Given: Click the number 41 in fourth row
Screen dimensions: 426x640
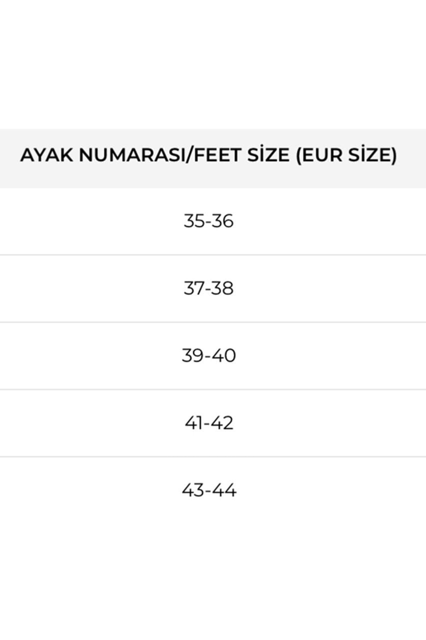Looking at the screenshot, I should pos(193,423).
